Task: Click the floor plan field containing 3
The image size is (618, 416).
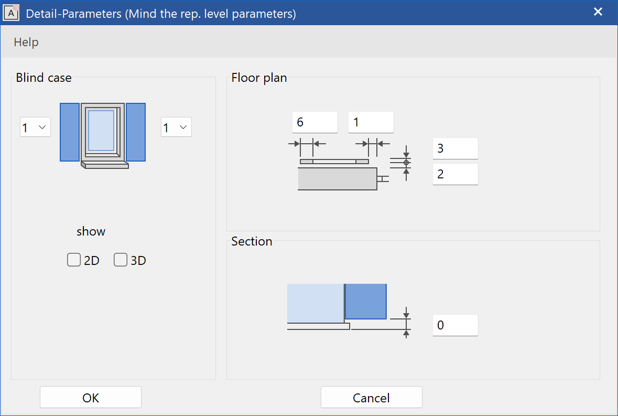Action: point(455,148)
